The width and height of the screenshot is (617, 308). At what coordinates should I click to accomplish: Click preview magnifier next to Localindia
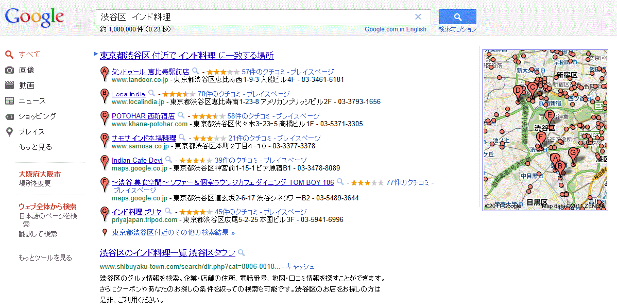(151, 94)
